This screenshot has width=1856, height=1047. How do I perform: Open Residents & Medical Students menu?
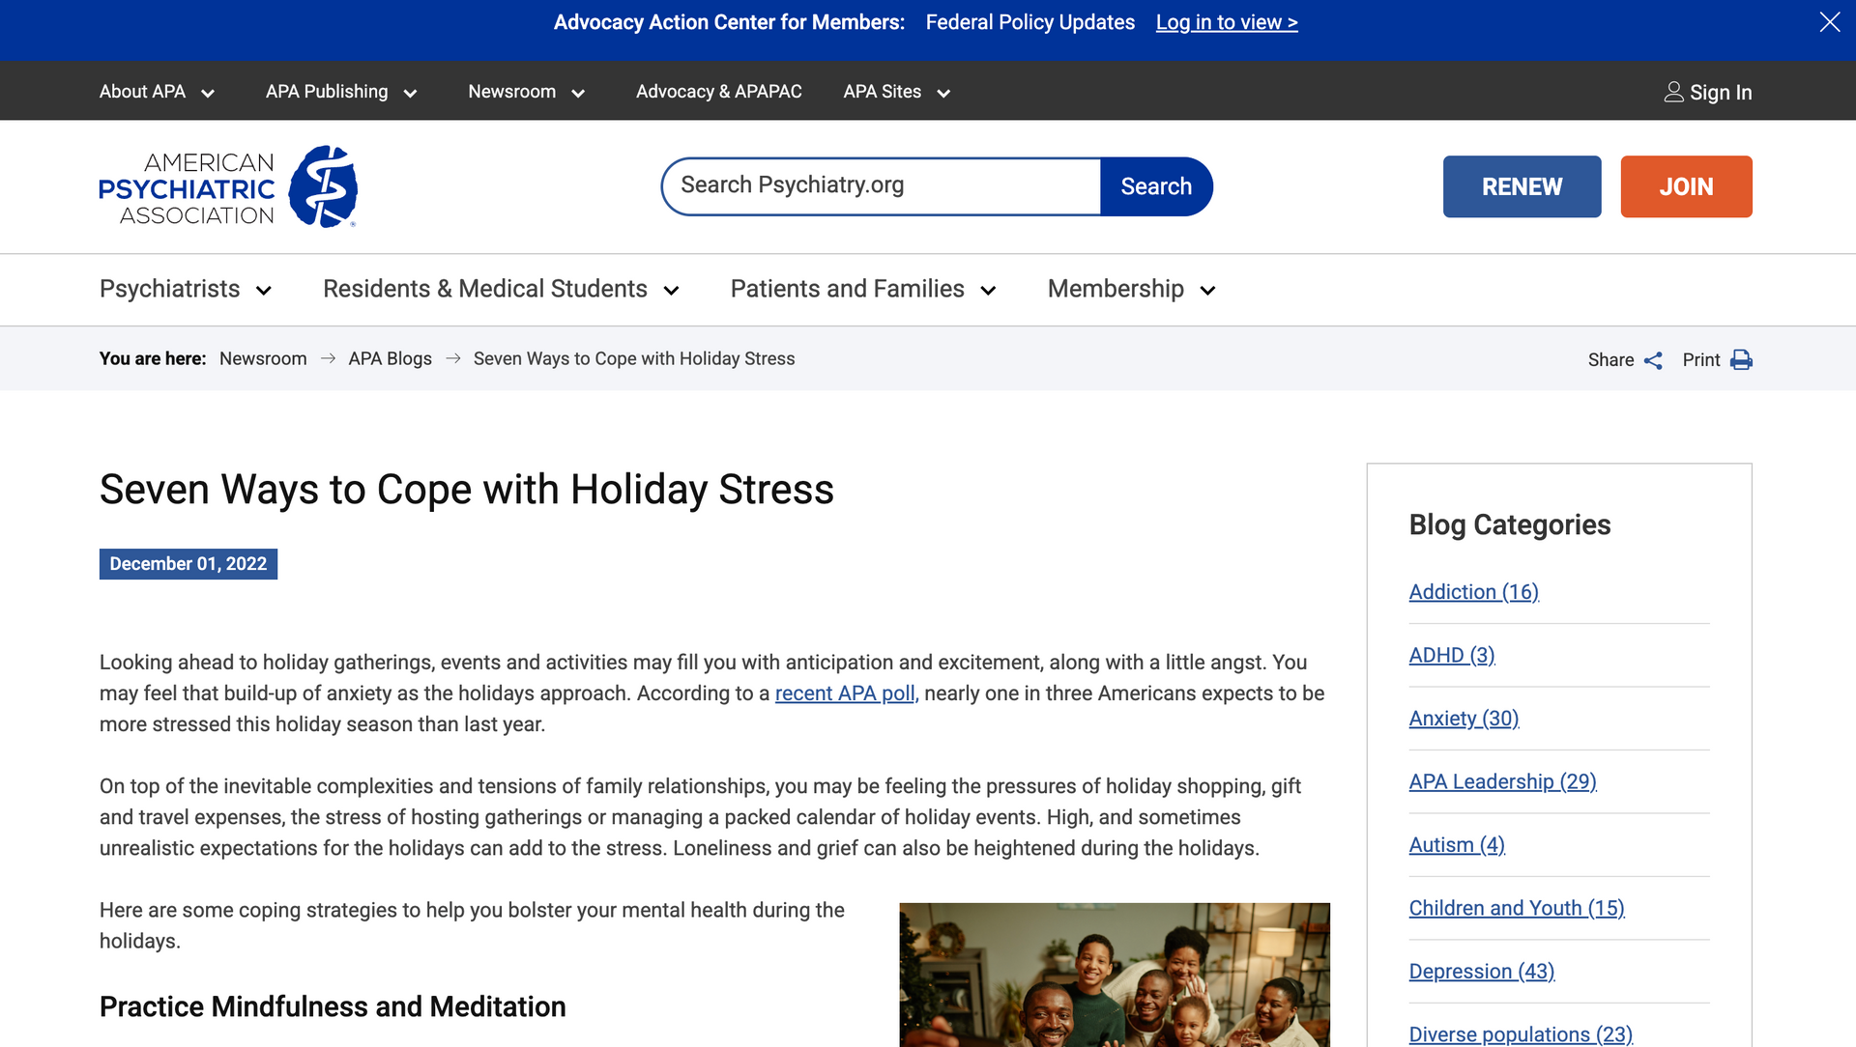(x=501, y=289)
